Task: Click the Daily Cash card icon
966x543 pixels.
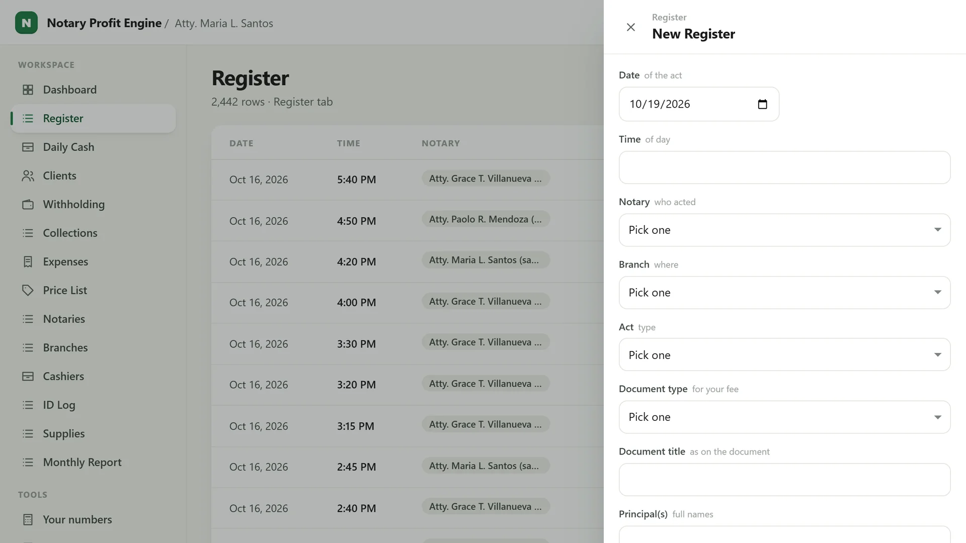Action: 28,147
